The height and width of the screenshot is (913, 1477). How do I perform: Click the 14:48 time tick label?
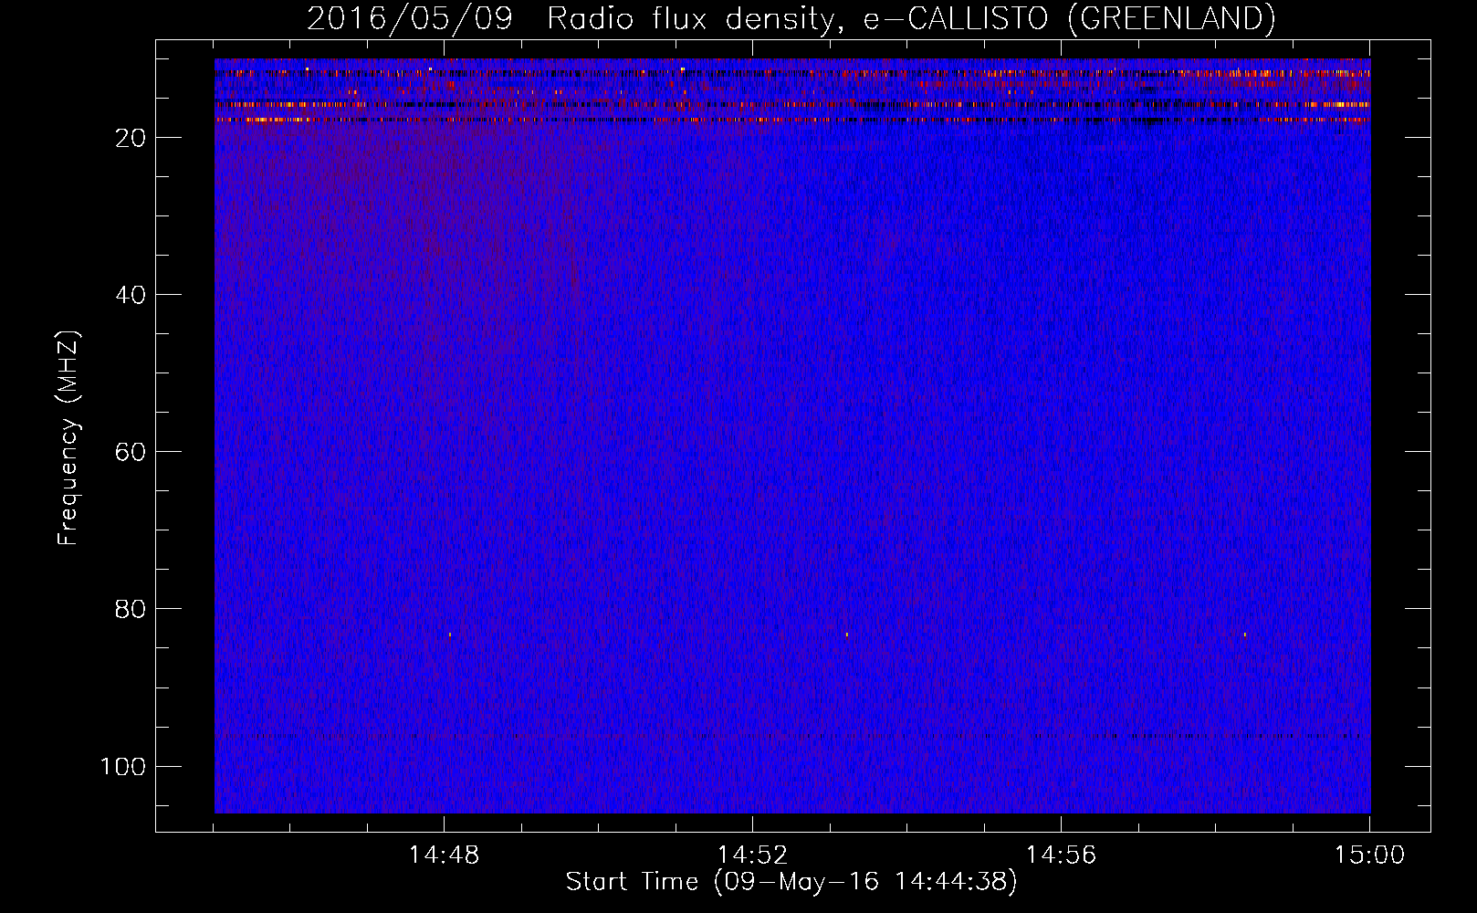tap(444, 855)
